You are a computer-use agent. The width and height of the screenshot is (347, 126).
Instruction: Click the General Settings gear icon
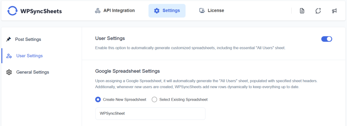9,72
